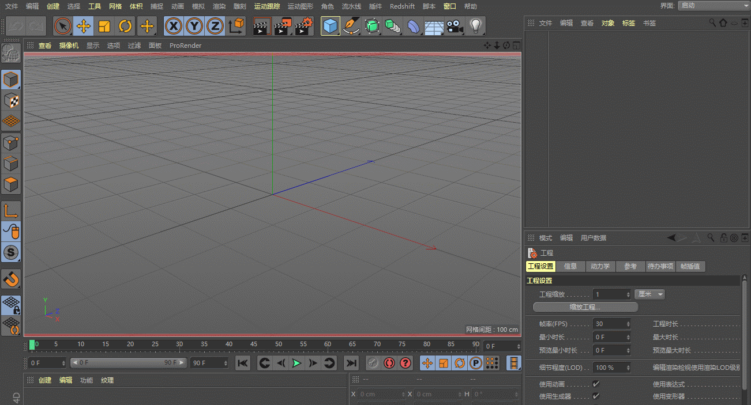Click the 缩放工程... button
The width and height of the screenshot is (751, 405).
pos(585,307)
